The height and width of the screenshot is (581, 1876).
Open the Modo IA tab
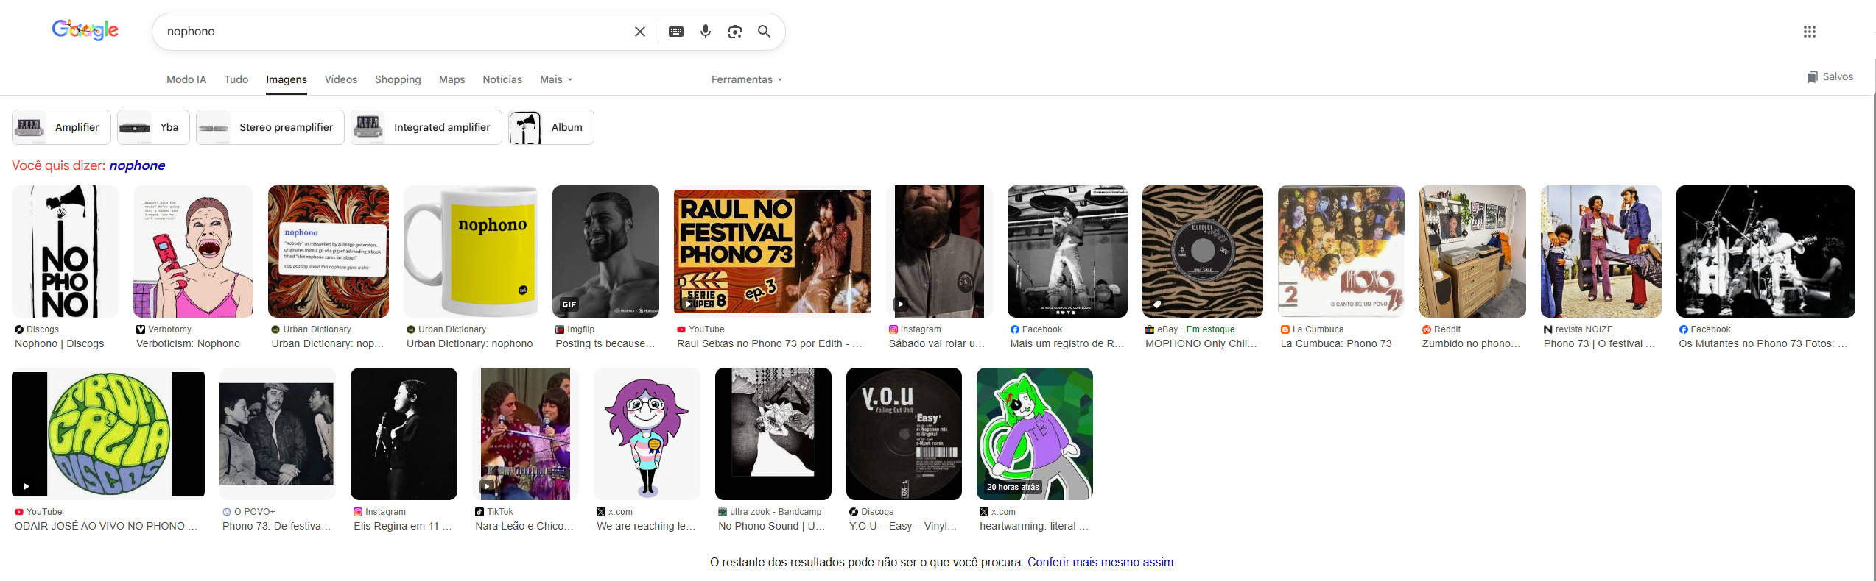click(186, 79)
